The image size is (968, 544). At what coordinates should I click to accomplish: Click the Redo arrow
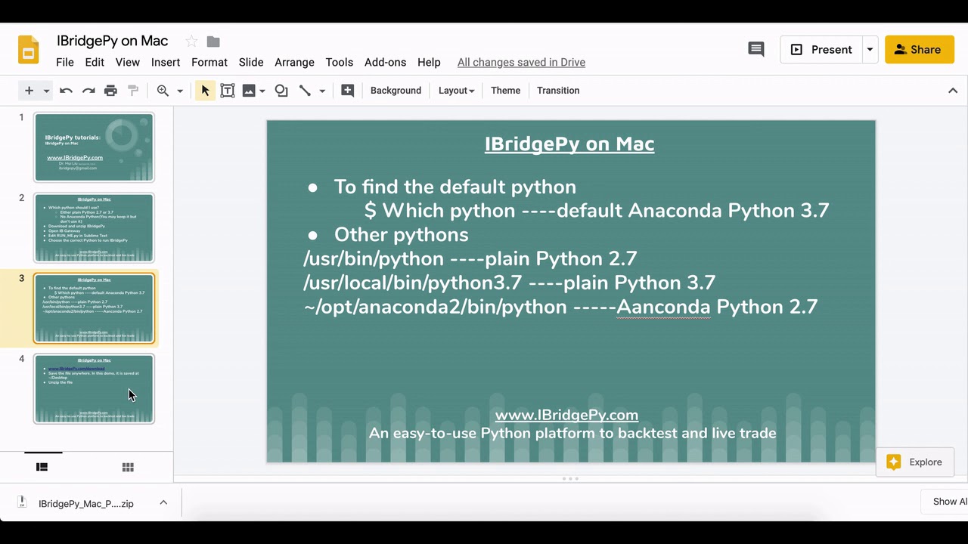click(88, 91)
